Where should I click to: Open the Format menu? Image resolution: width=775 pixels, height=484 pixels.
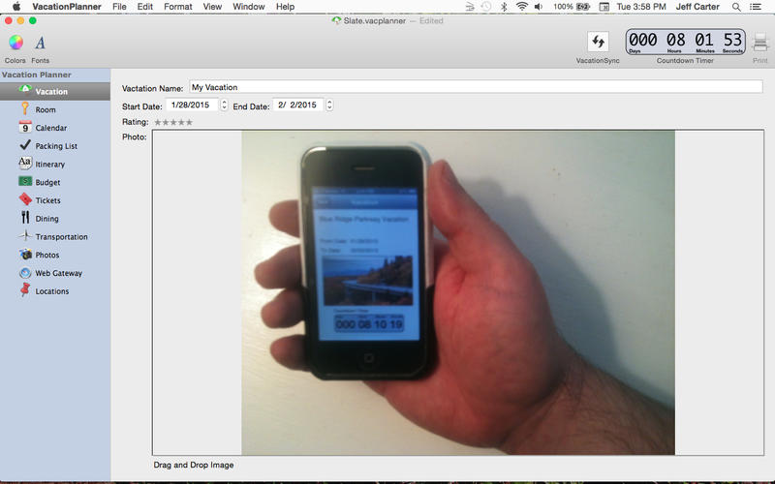178,7
